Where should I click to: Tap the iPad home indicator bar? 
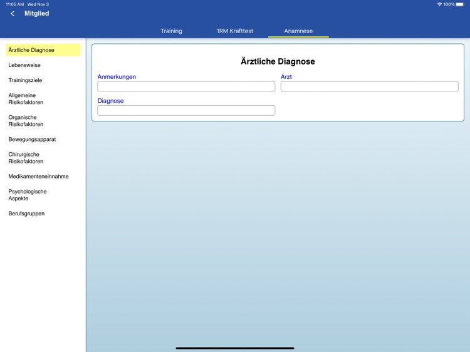pos(235,348)
